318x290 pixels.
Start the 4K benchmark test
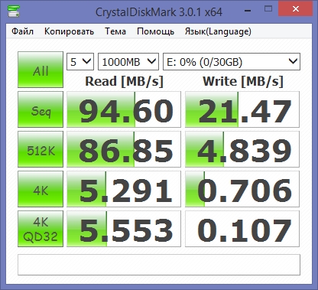41,189
